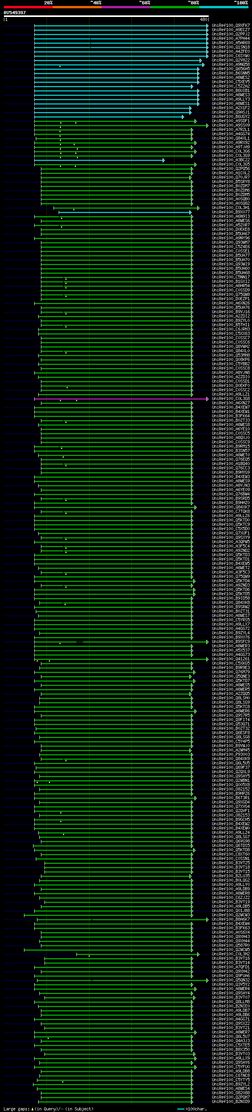Click the purple alignment bar for UniRef100_C0L3G8
This screenshot has width=252, height=1112.
(x=121, y=399)
